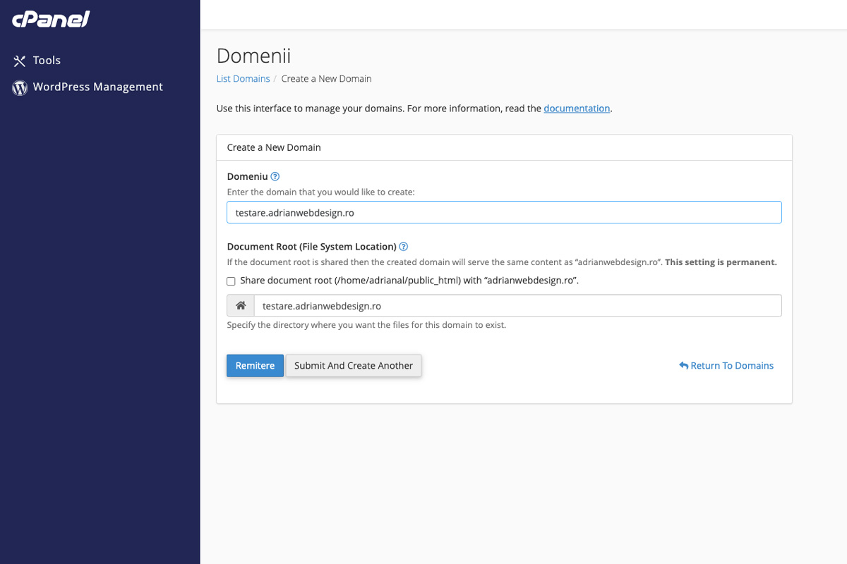Image resolution: width=847 pixels, height=564 pixels.
Task: Click the return arrow icon beside Return To Domains
Action: click(x=683, y=365)
